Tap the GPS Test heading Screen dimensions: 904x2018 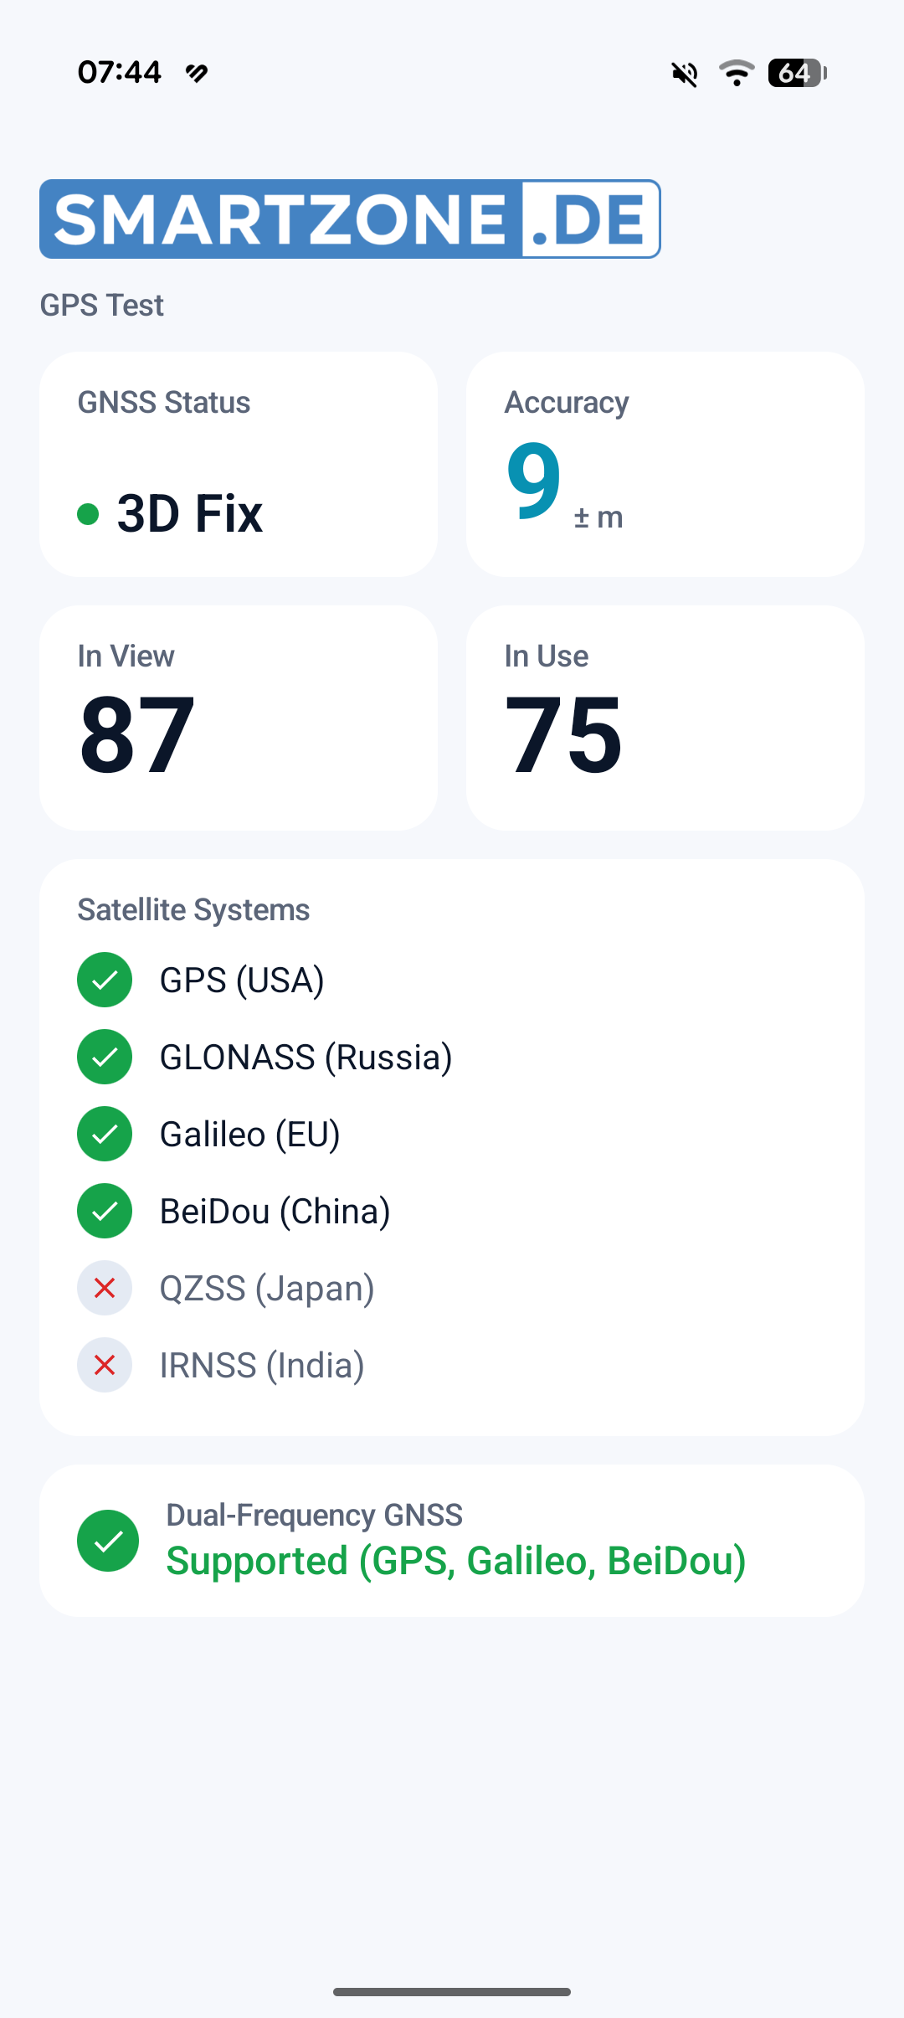click(x=102, y=305)
